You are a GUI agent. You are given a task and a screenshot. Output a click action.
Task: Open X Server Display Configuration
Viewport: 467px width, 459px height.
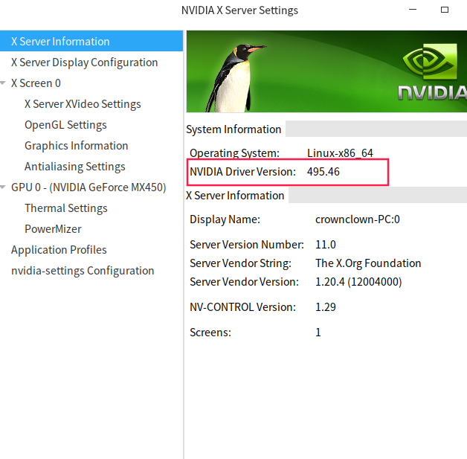84,62
